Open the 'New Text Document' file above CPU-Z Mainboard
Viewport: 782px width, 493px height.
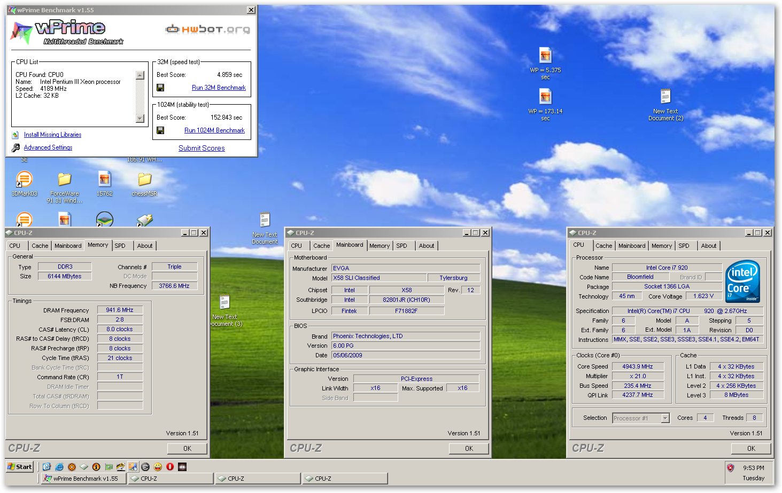point(265,228)
